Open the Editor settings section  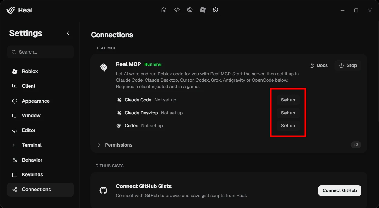pos(40,130)
